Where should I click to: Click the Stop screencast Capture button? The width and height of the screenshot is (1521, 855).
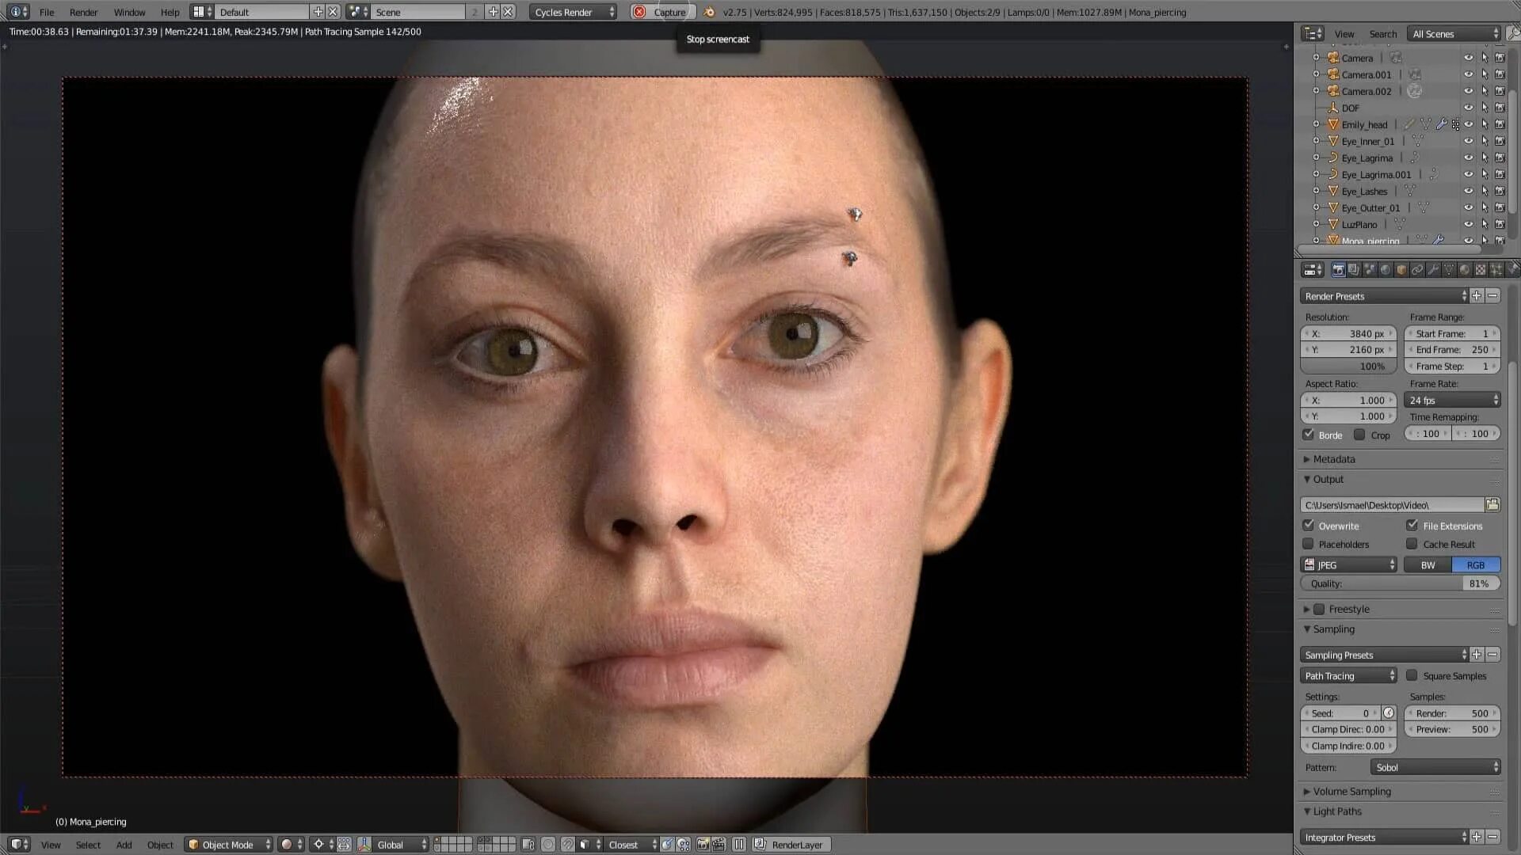coord(661,12)
